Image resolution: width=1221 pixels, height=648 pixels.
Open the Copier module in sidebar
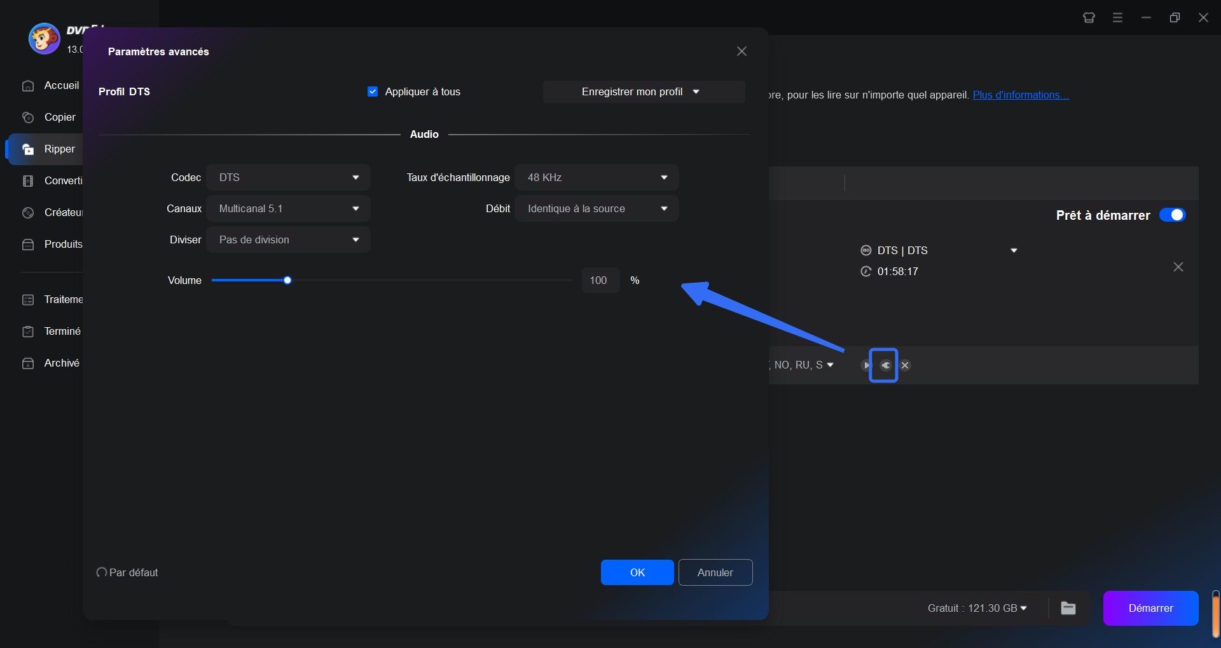pyautogui.click(x=48, y=118)
